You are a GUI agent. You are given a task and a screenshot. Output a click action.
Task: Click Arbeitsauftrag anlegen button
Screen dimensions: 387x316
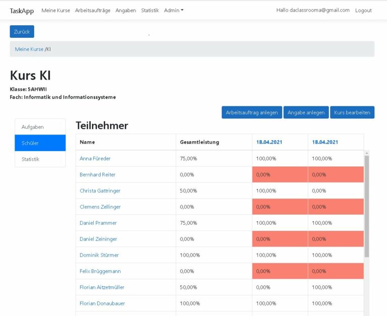(252, 112)
